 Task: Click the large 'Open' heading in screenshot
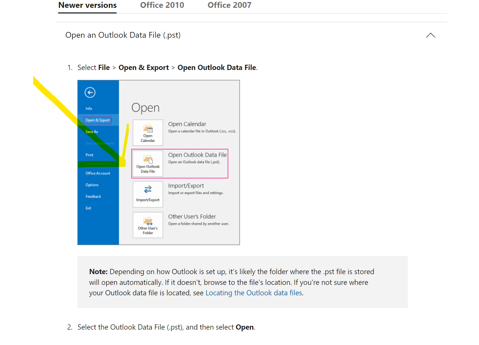tap(145, 108)
